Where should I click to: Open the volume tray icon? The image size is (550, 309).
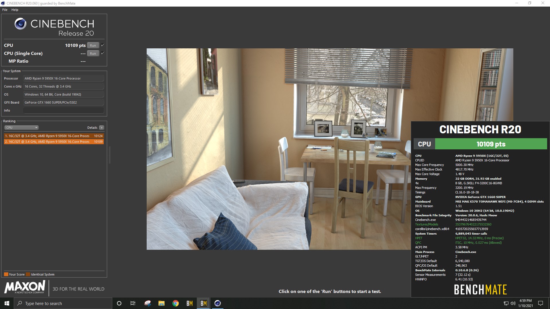[x=513, y=303]
